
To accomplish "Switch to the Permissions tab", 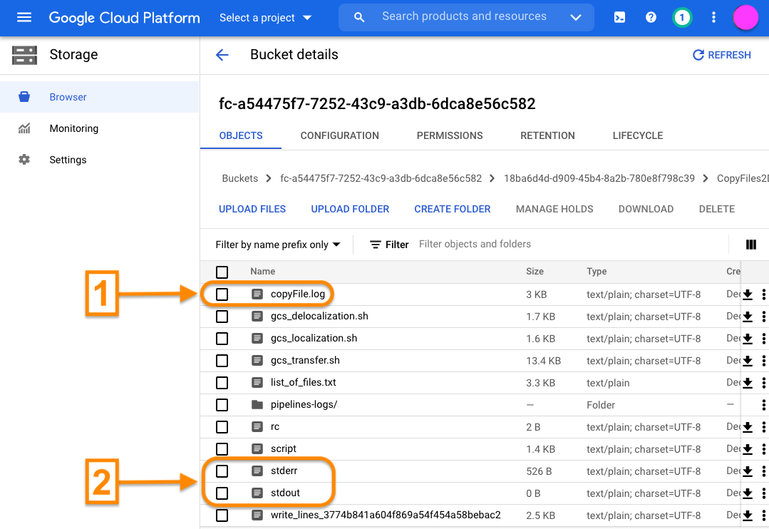I will coord(450,135).
